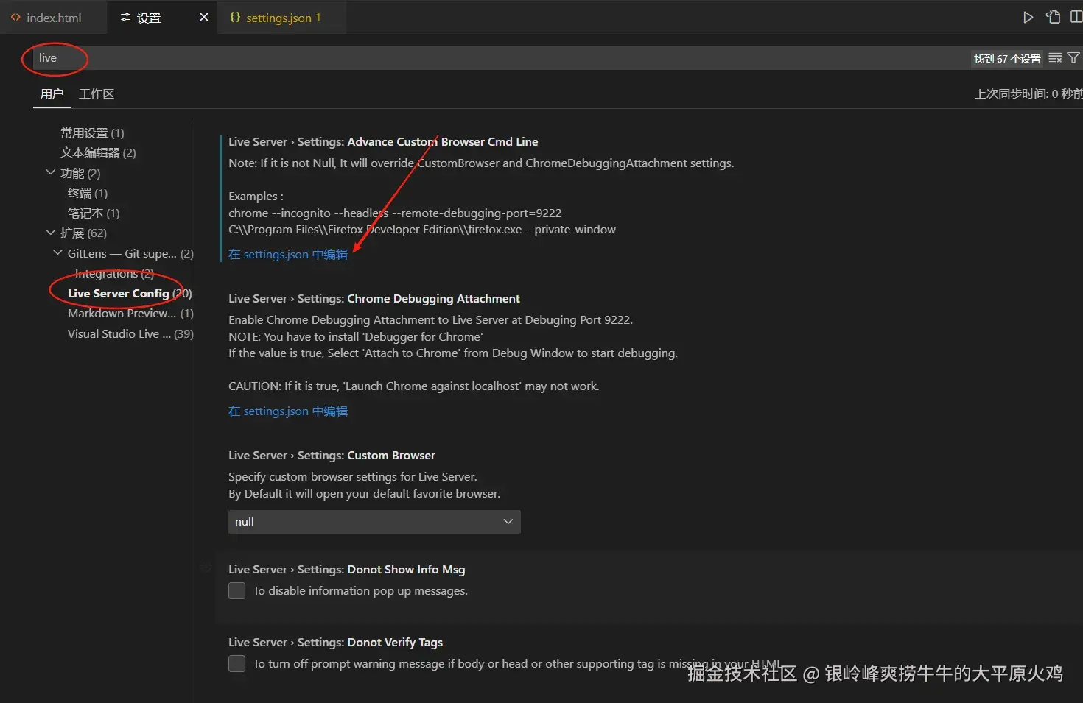The width and height of the screenshot is (1083, 703).
Task: Click the 上次同步时间 sync status text
Action: click(x=1028, y=94)
